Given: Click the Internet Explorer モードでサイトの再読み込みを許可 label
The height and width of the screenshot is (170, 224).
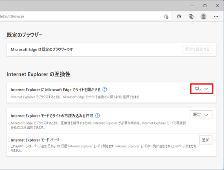Looking at the screenshot, I should [x=52, y=116].
